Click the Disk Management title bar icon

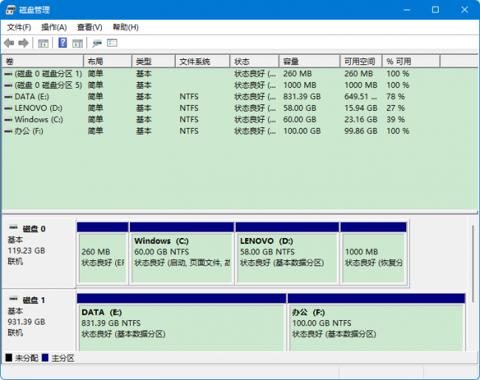[x=10, y=10]
